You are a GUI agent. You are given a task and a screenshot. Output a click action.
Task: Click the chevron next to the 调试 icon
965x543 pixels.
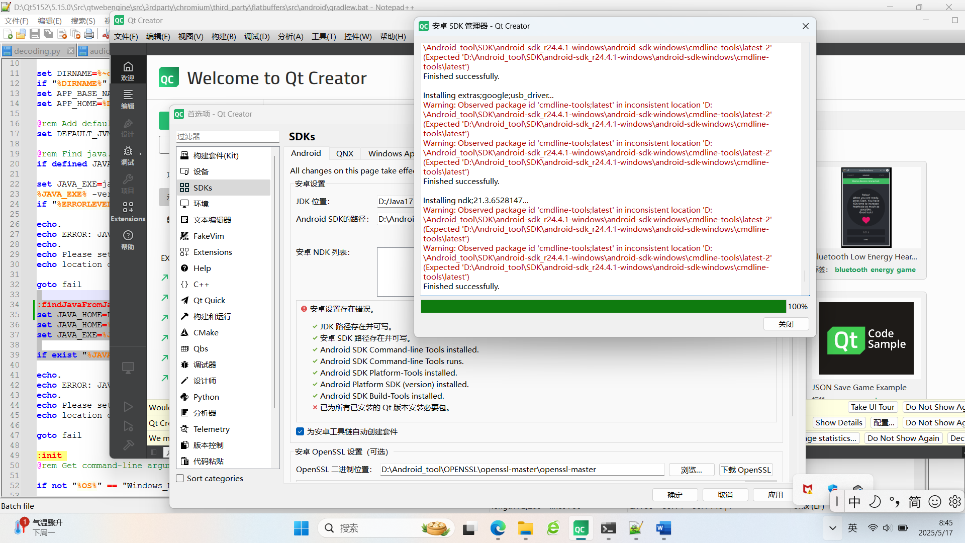139,154
